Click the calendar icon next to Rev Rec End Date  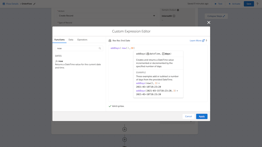110,41
